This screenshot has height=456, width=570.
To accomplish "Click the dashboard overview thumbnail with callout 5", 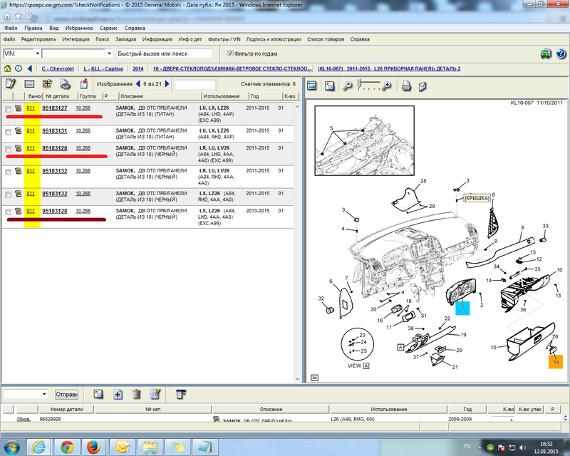I will point(364,140).
